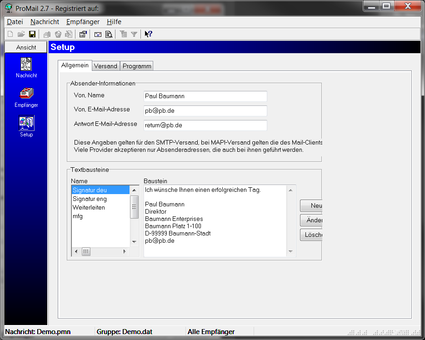Close the ProMail window
Viewport: 425px width, 340px height.
coord(408,6)
